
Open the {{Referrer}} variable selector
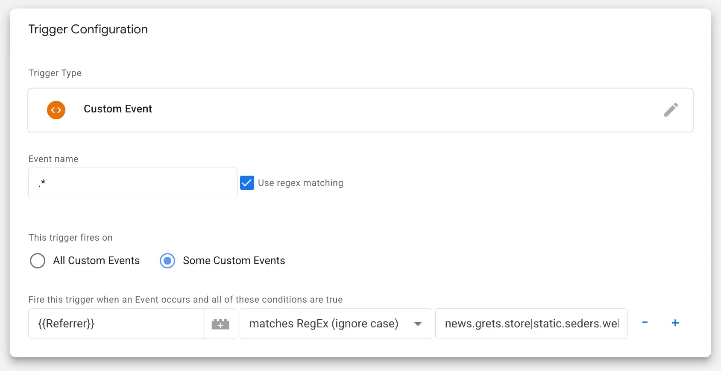pos(116,324)
